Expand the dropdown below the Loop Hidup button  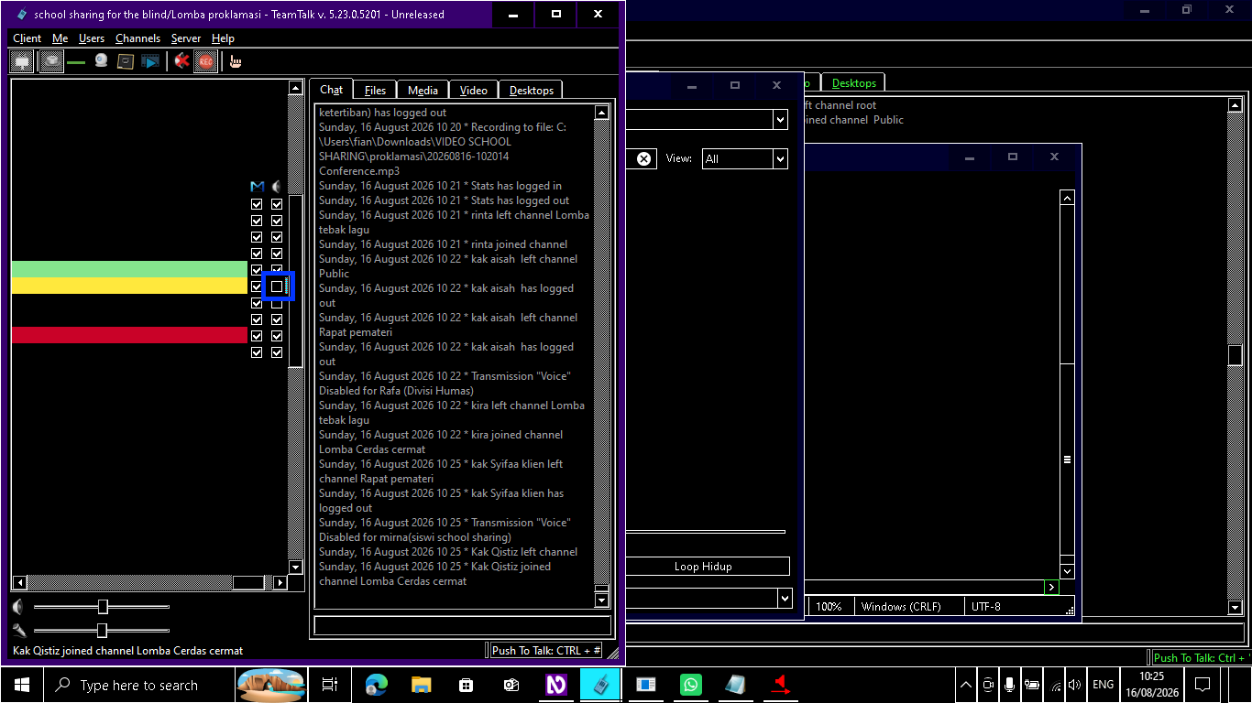(x=784, y=598)
